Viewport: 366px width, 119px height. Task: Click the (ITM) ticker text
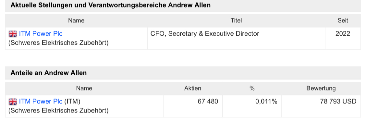(x=72, y=101)
